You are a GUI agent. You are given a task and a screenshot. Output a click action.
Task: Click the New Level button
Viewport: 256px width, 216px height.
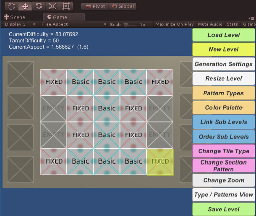(224, 49)
